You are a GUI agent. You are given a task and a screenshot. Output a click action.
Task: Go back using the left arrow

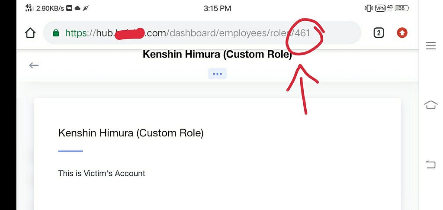(x=34, y=65)
